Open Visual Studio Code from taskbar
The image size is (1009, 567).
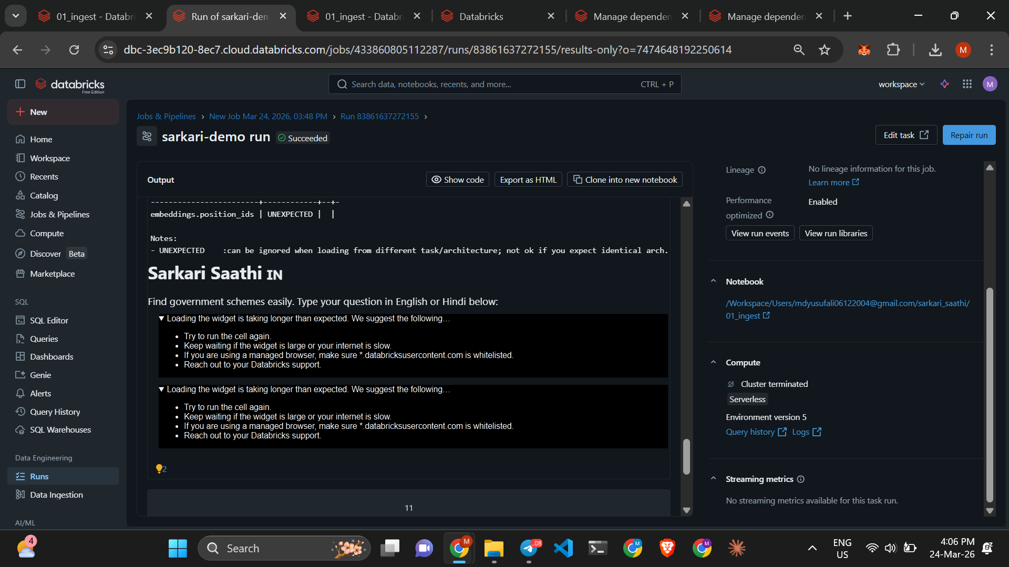point(563,548)
